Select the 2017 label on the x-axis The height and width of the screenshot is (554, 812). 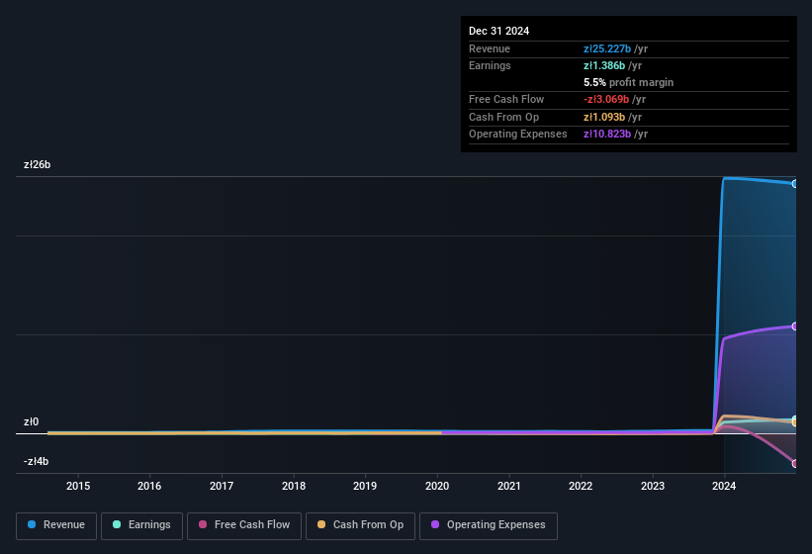click(x=222, y=486)
